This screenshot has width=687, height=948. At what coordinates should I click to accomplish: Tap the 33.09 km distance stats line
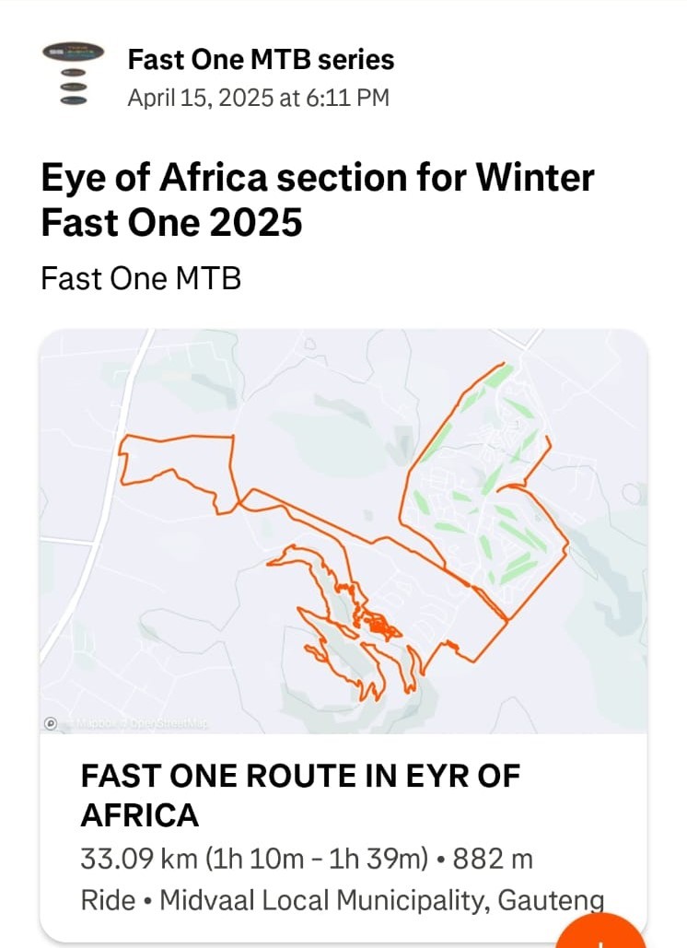coord(307,859)
